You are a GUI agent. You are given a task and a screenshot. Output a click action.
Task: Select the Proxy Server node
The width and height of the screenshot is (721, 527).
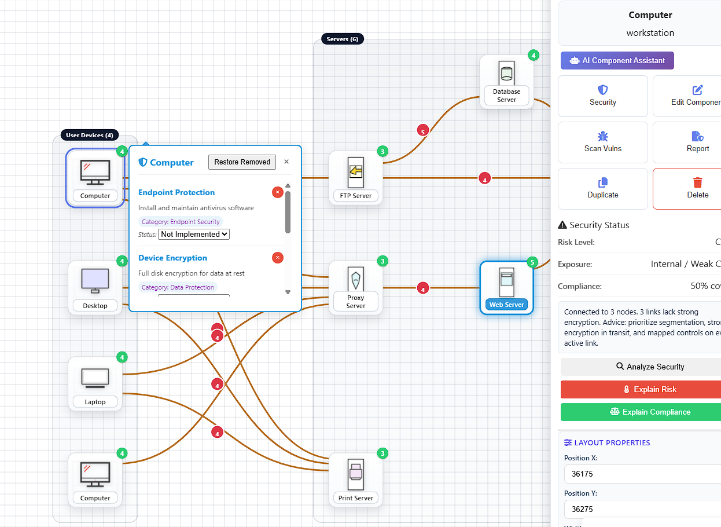(x=355, y=280)
